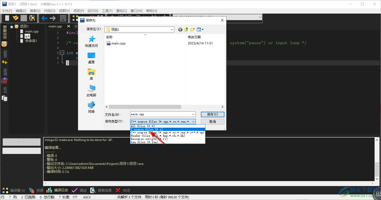Screen dimensions: 381x200
Task: Go to Desktop in Save As places bar
Action: (91, 58)
